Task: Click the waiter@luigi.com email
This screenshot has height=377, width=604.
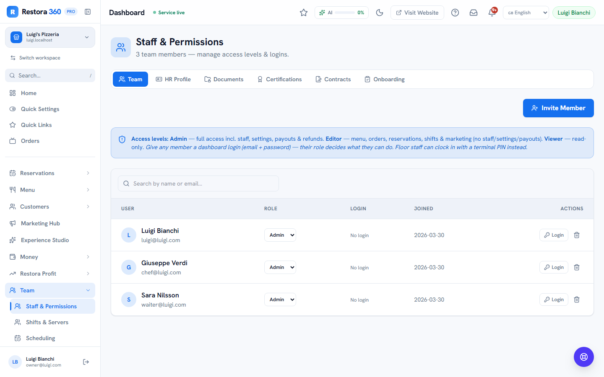Action: click(164, 305)
